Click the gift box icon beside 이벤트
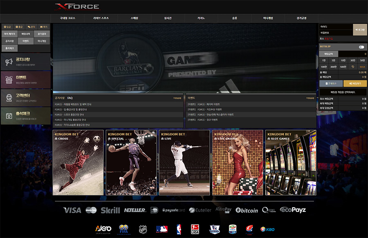368x238 pixels. 9,80
